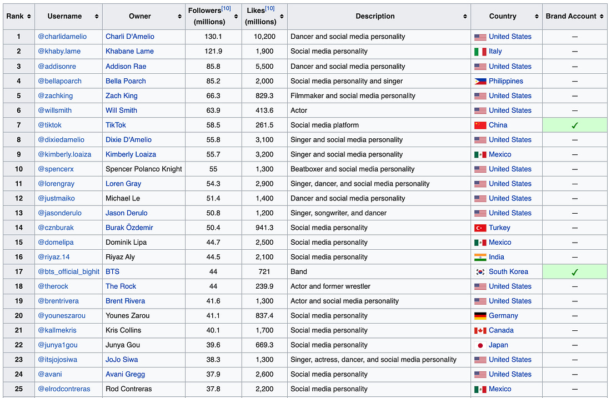
Task: Click the Germany flag icon
Action: click(x=480, y=316)
